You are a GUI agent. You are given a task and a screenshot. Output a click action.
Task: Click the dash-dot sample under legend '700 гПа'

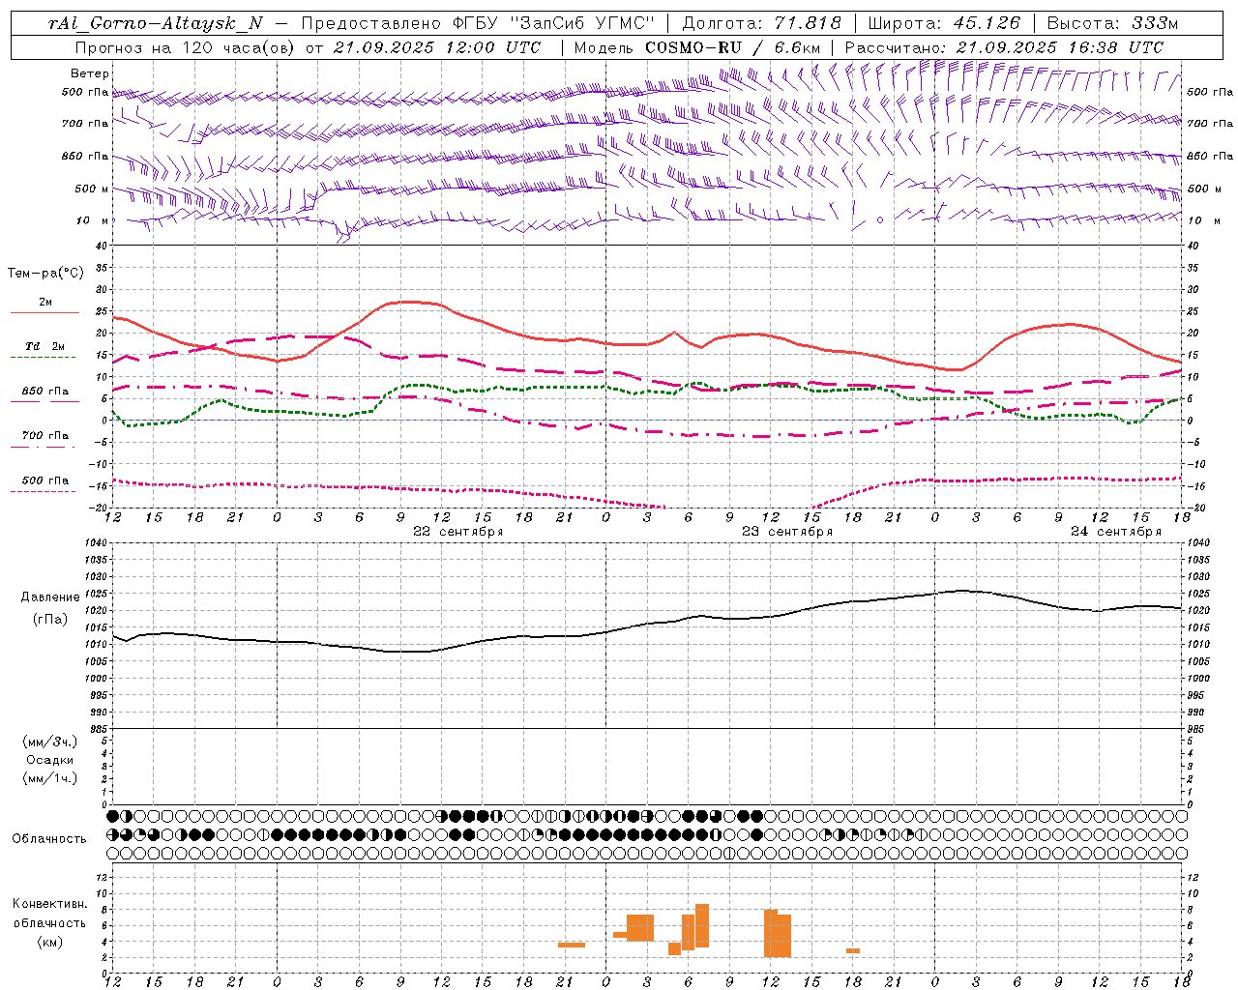pos(43,447)
